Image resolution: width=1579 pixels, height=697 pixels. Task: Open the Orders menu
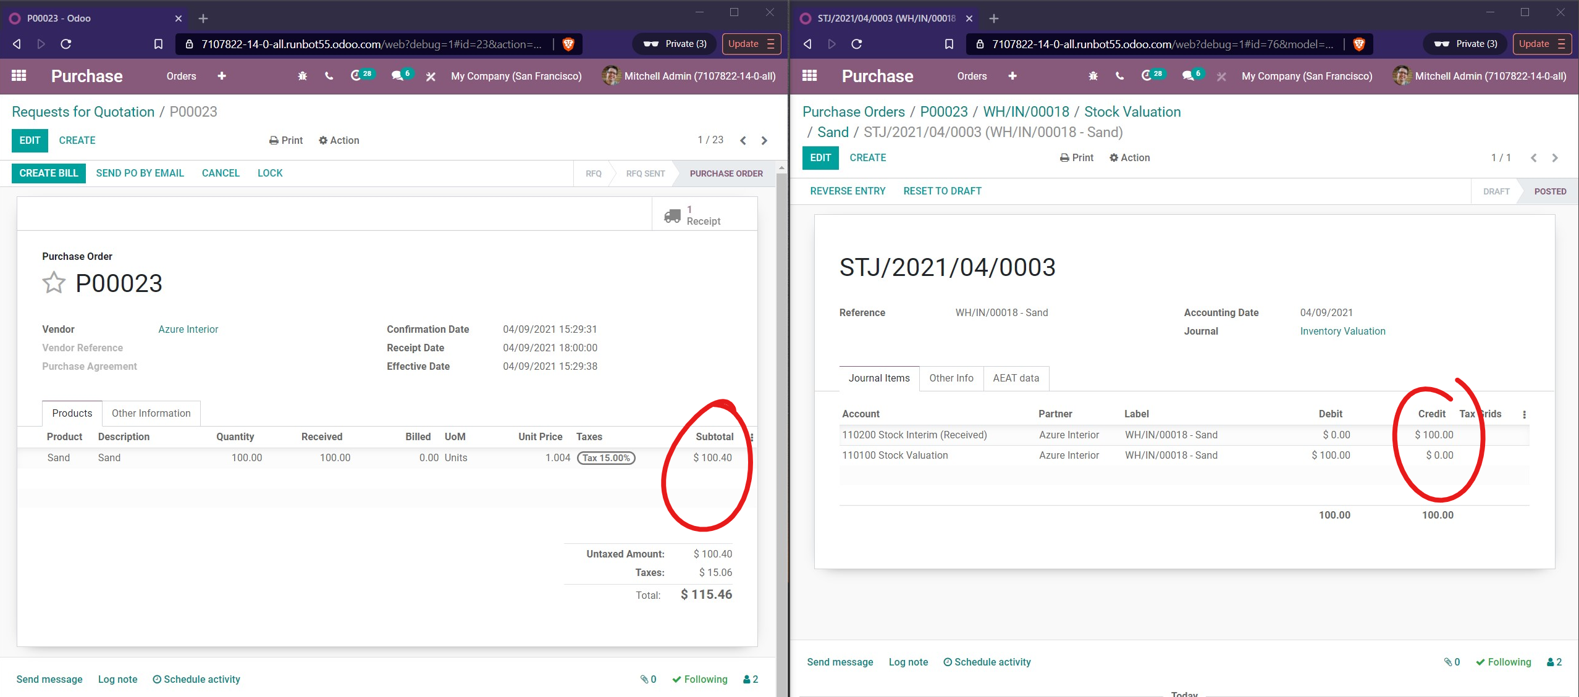[x=180, y=75]
